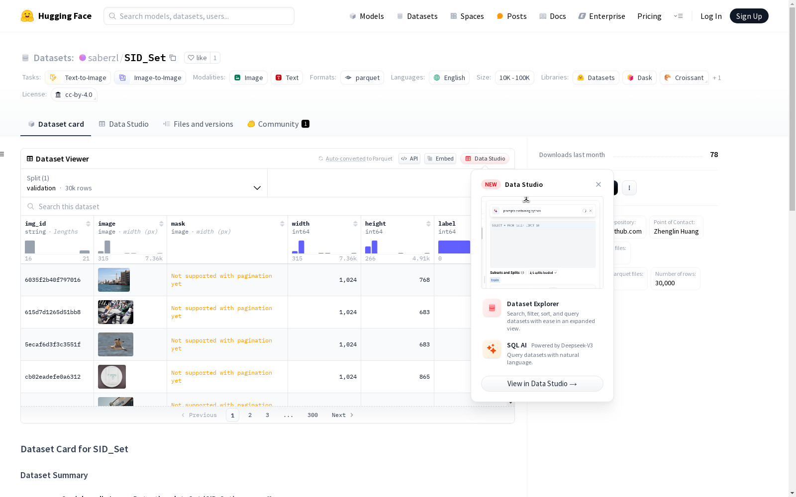The width and height of the screenshot is (796, 497).
Task: Open Enterprise in the top navigation
Action: (x=601, y=16)
